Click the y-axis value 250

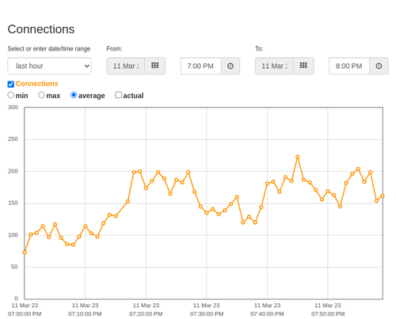click(x=13, y=139)
